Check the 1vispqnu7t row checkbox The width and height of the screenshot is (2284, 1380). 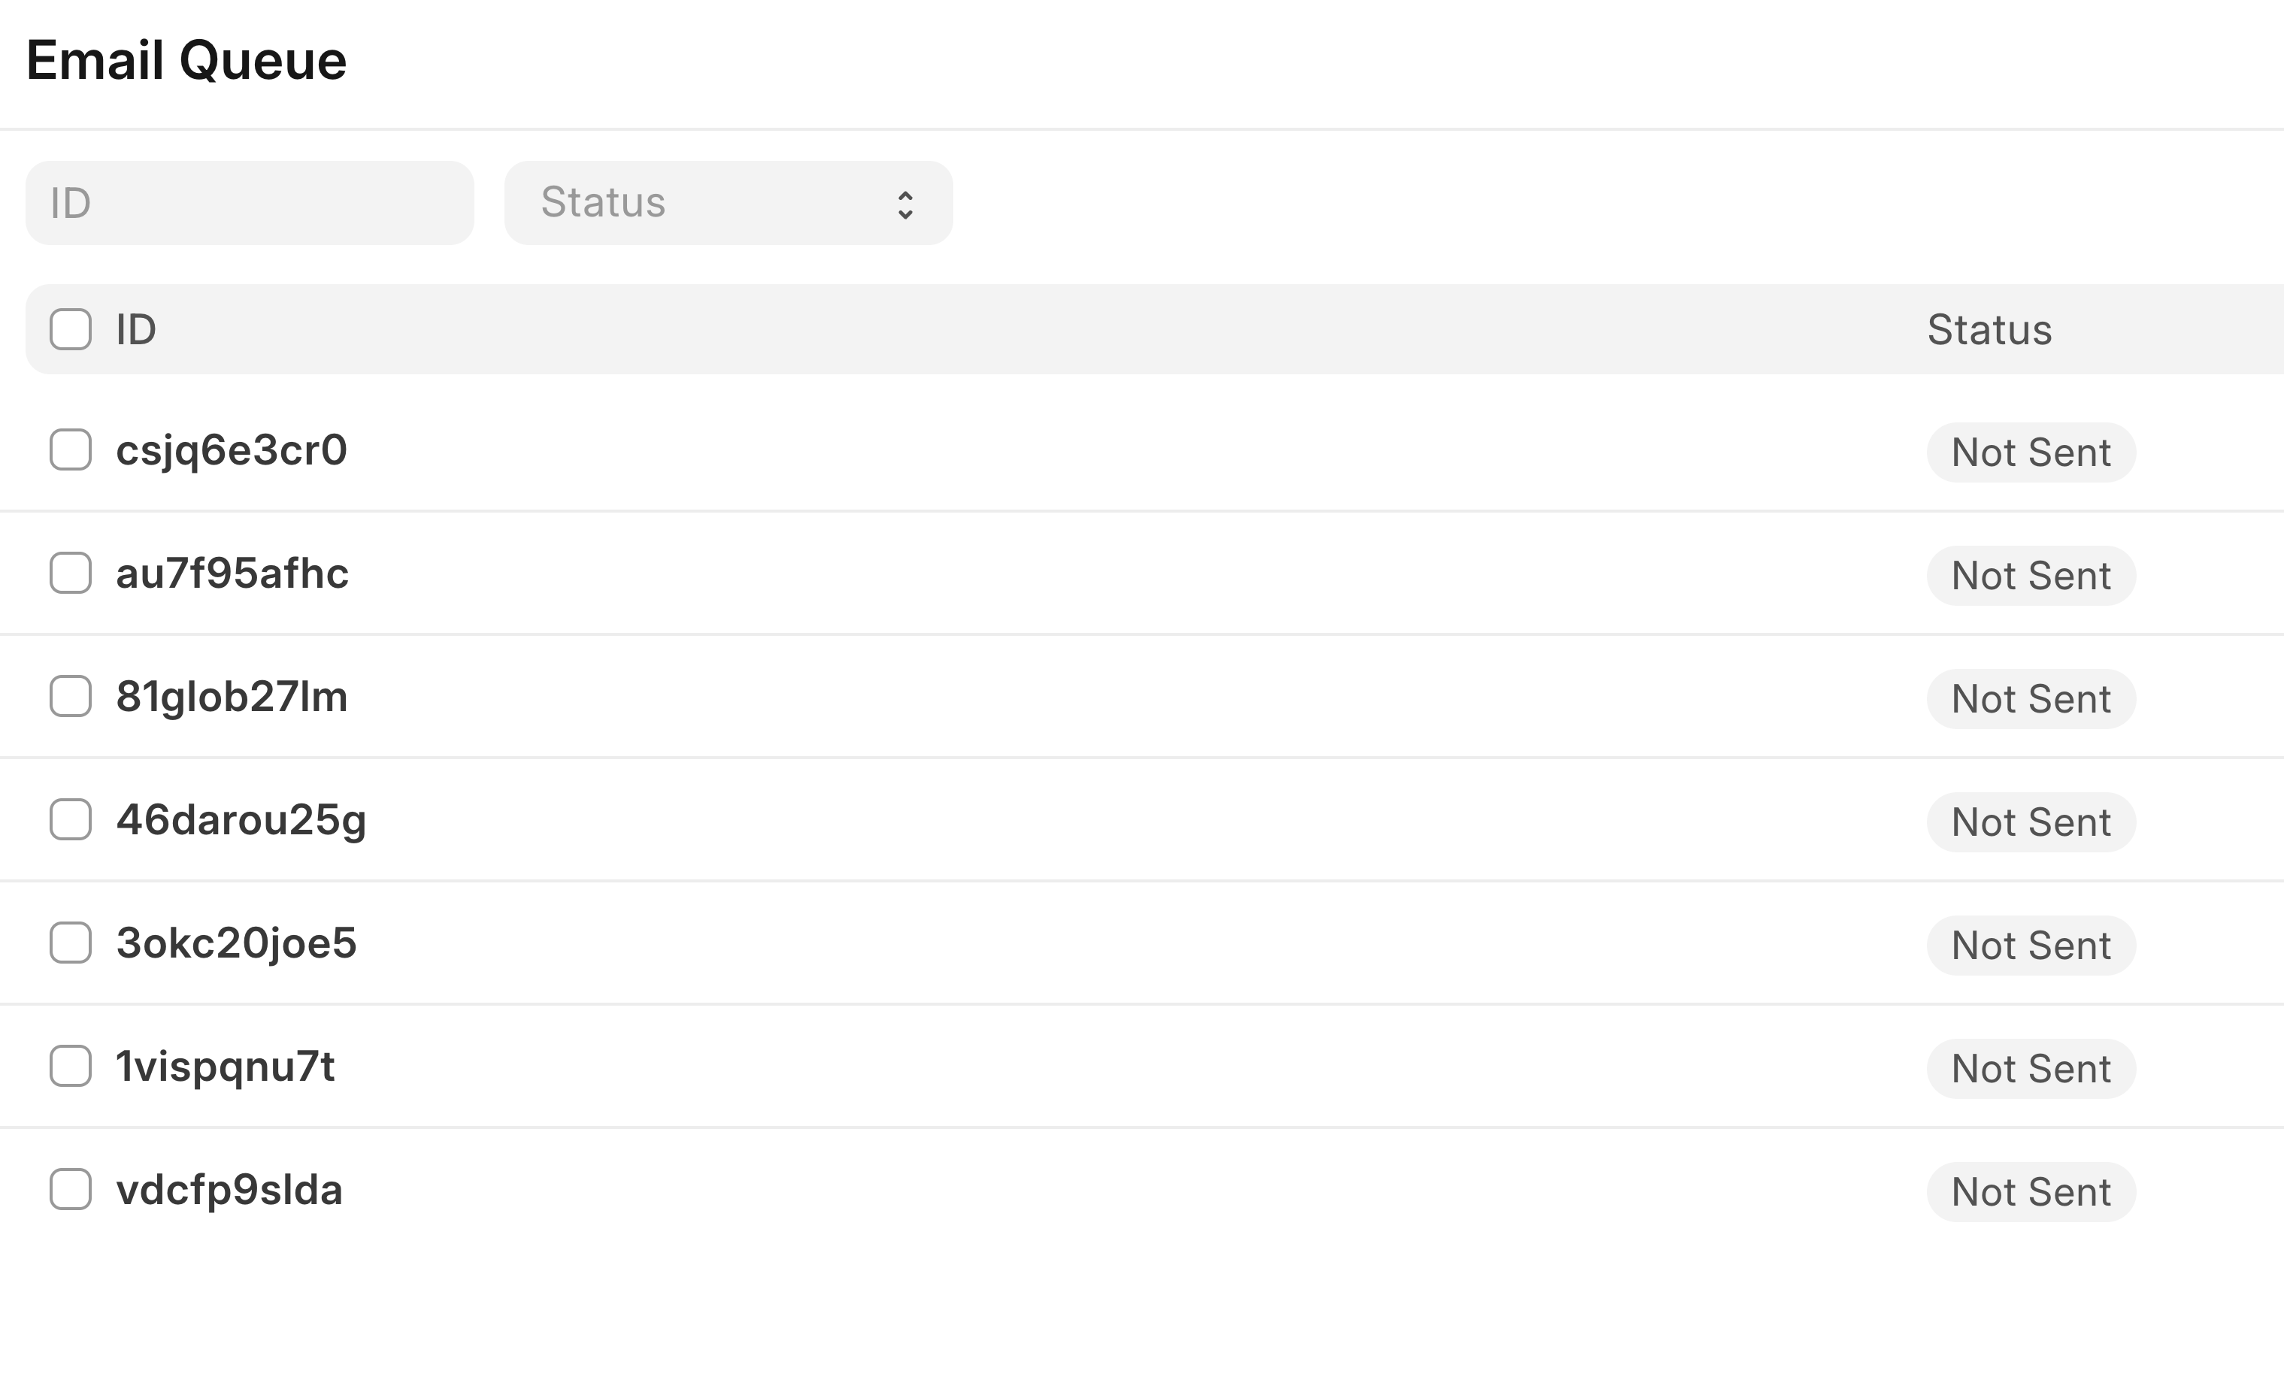point(71,1067)
